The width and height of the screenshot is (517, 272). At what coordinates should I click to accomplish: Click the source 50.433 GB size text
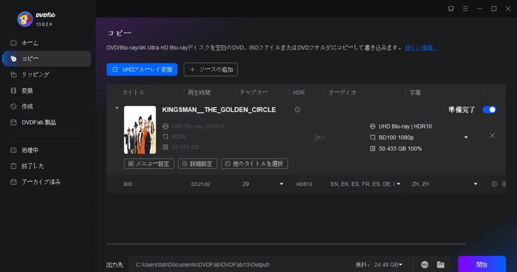pos(185,147)
